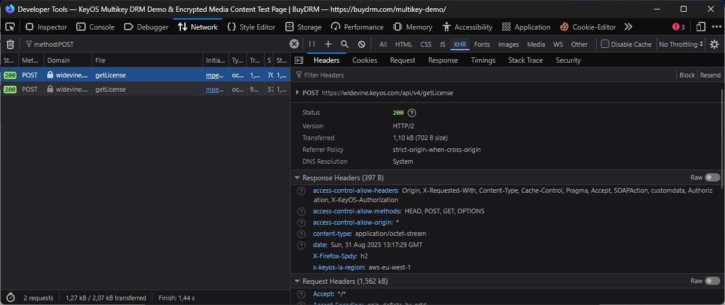Click the Block button
Image resolution: width=725 pixels, height=305 pixels.
pos(687,75)
